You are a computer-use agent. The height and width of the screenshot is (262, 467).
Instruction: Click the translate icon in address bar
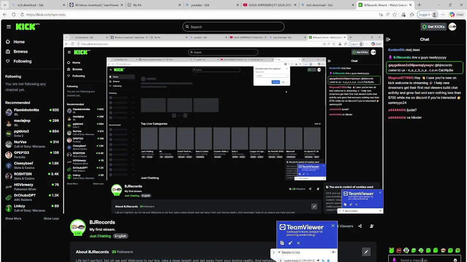click(381, 15)
